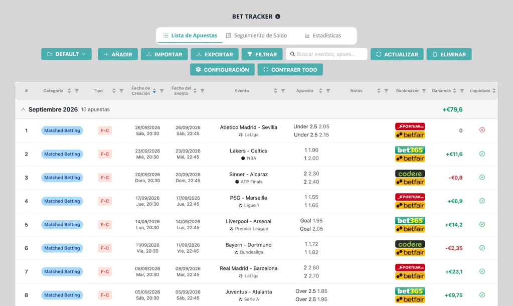The image size is (513, 306).
Task: Toggle settled status for Sinner - Alcaraz
Action: tap(482, 178)
